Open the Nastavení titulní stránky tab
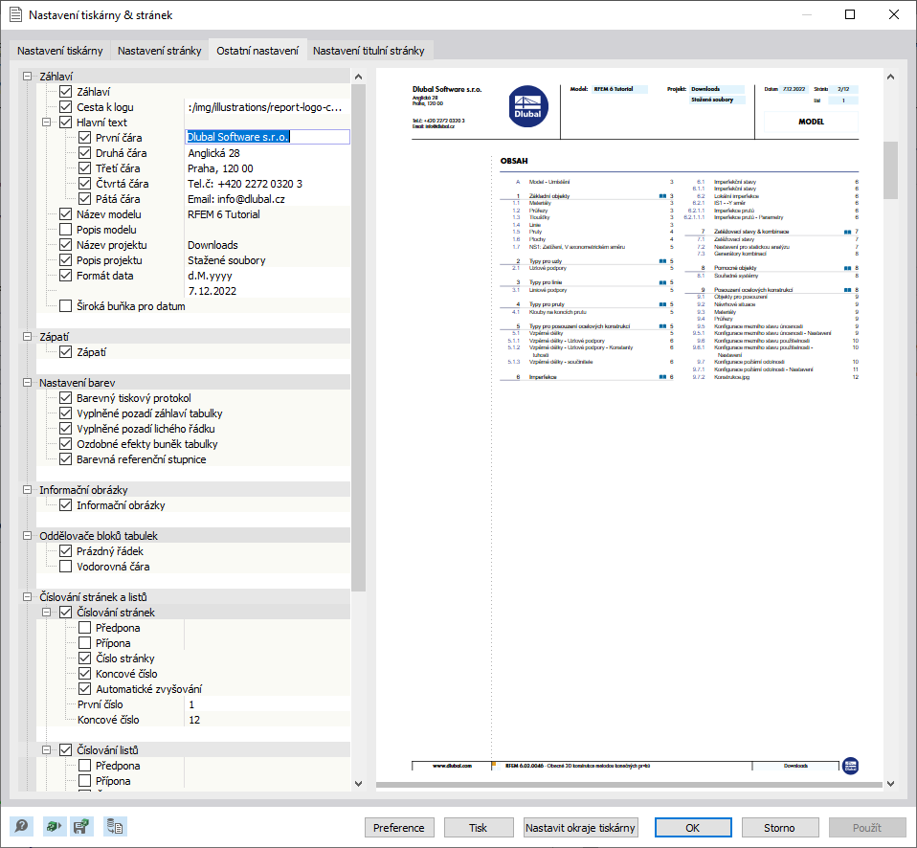Image resolution: width=917 pixels, height=848 pixels. (x=369, y=51)
